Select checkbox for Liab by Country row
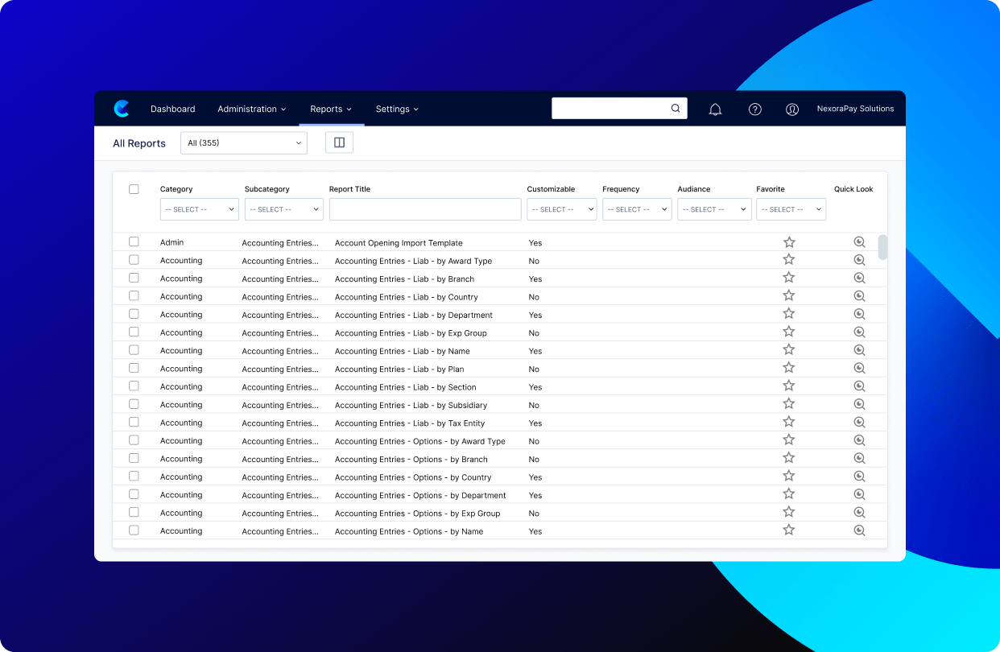1000x652 pixels. (134, 296)
